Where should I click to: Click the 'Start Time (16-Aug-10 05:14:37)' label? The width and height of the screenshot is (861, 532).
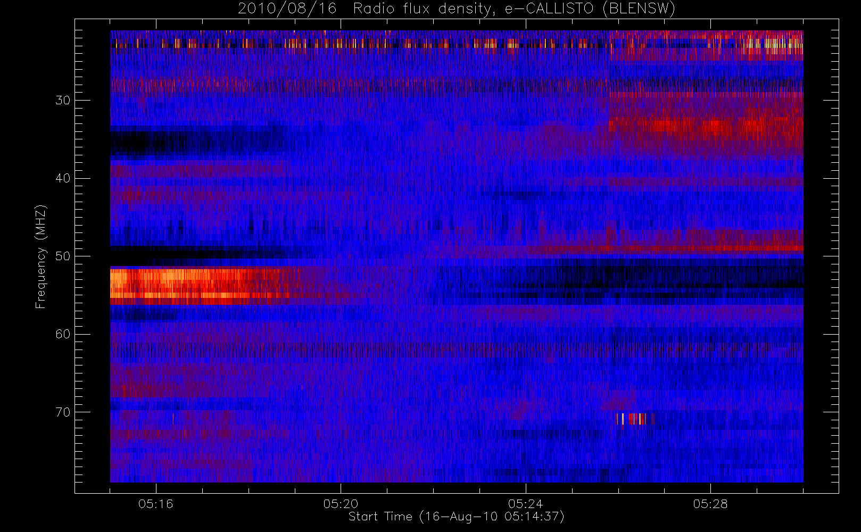point(456,517)
